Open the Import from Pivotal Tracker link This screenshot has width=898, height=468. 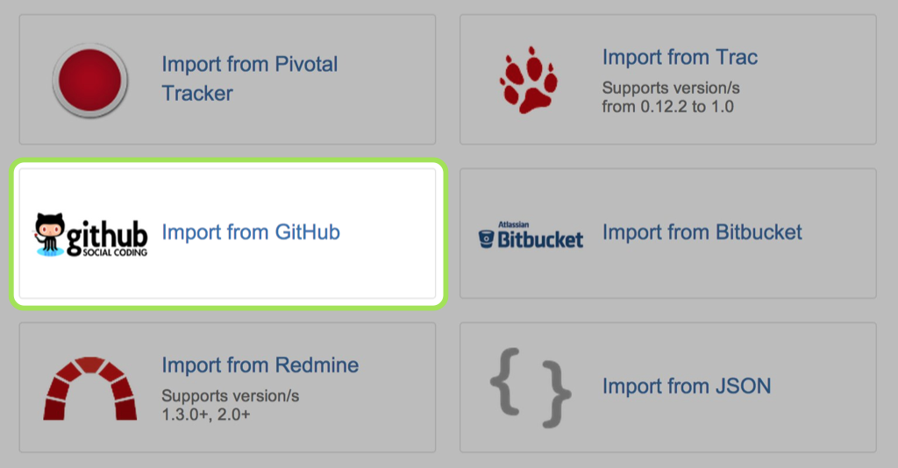click(250, 78)
